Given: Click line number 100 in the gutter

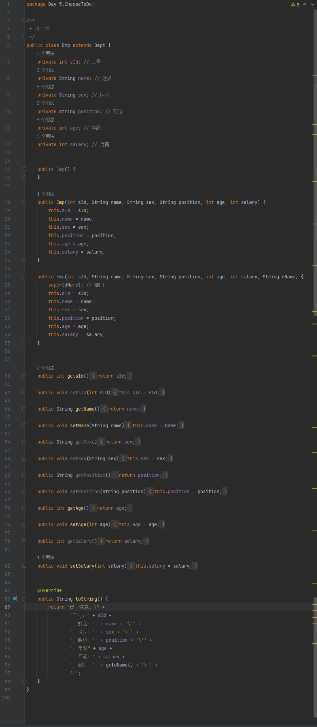Looking at the screenshot, I should point(6,698).
